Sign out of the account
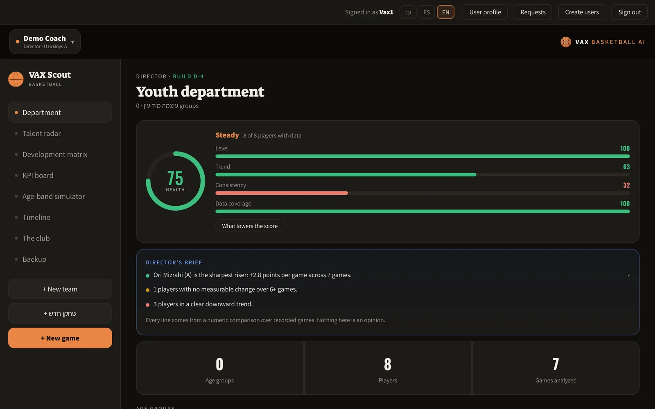The image size is (655, 409). click(x=630, y=12)
